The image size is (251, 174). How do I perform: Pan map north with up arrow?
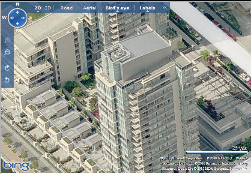[18, 12]
